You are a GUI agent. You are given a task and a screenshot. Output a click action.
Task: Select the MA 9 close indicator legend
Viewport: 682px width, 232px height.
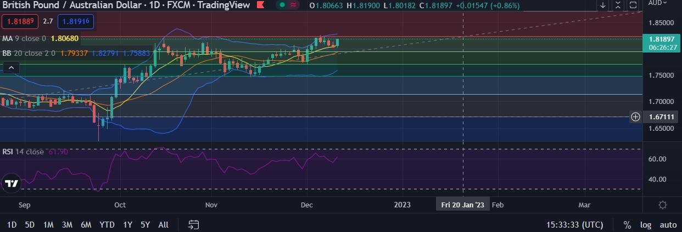24,39
